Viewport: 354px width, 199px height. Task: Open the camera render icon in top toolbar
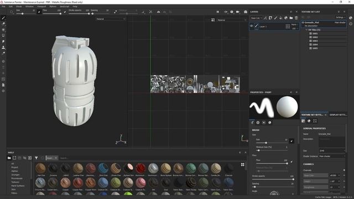(246, 12)
